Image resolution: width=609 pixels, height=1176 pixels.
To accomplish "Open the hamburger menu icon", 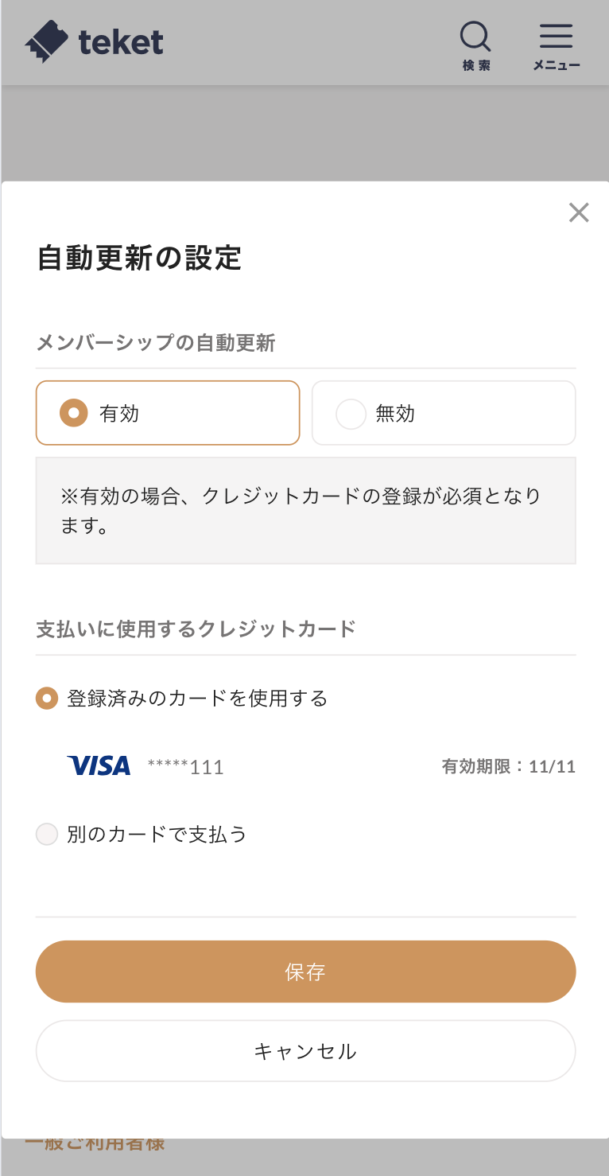I will click(x=556, y=37).
